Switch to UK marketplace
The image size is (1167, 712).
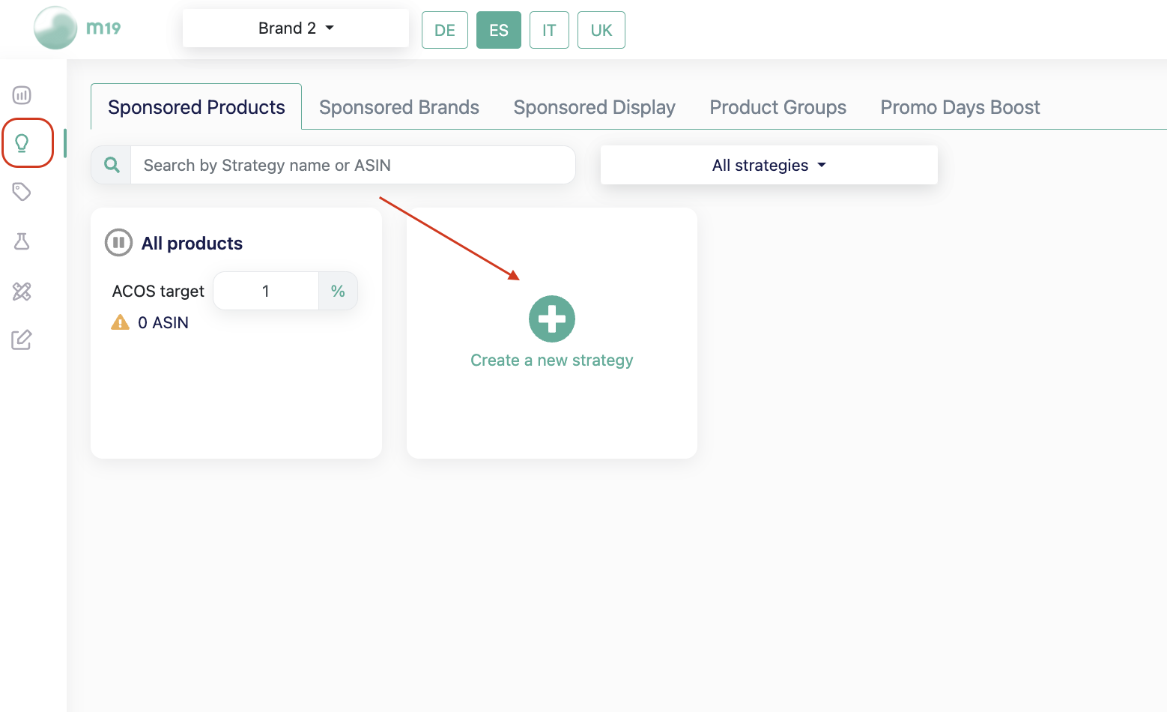pos(601,30)
